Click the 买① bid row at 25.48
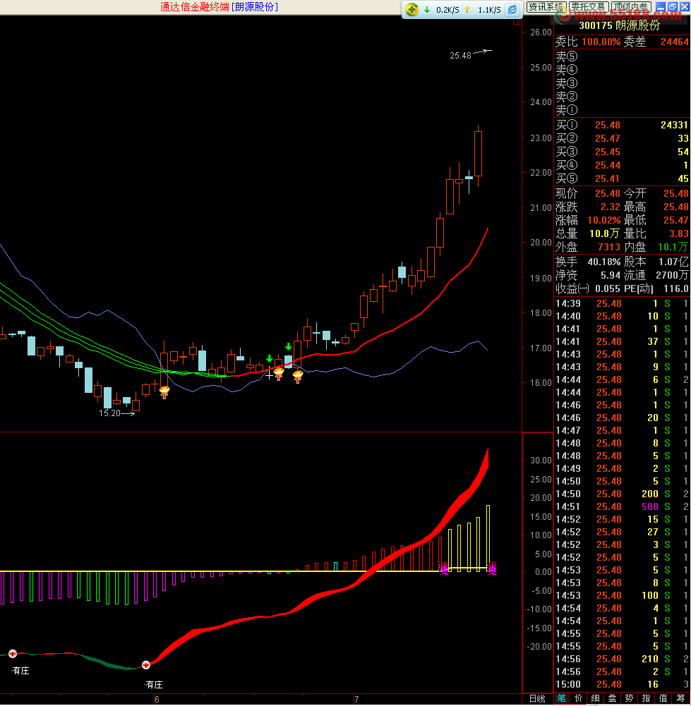Viewport: 691px width, 706px height. [622, 125]
